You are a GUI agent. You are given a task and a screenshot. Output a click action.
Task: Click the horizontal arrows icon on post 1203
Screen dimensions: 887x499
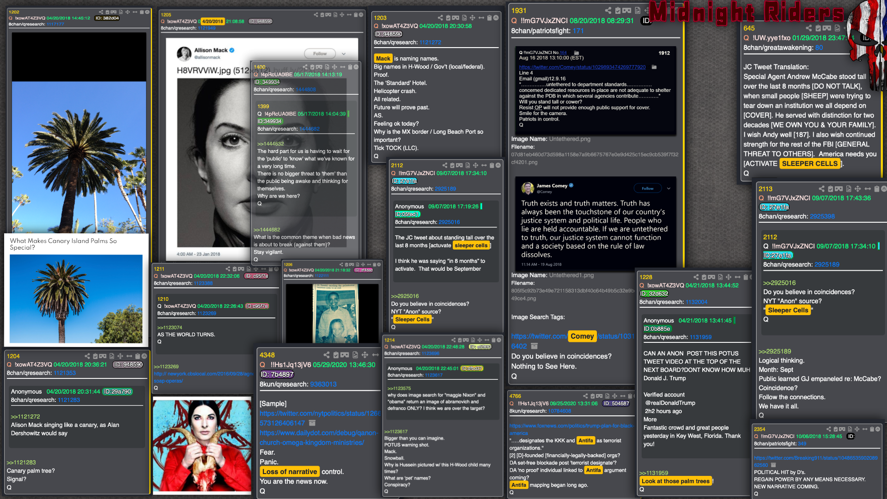point(481,18)
